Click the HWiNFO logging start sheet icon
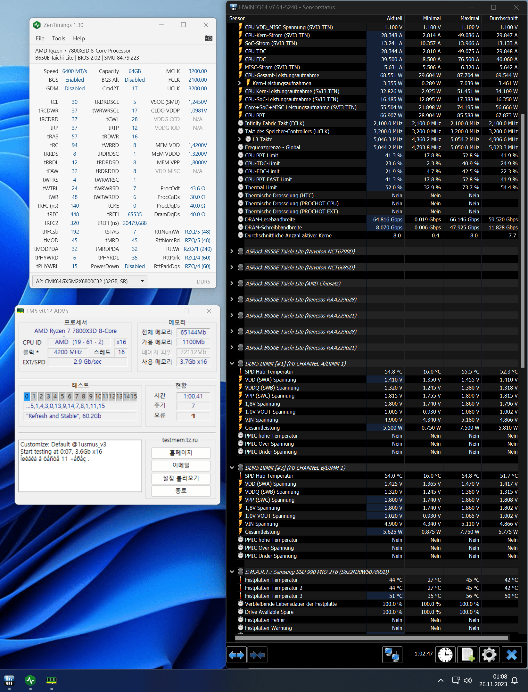Image resolution: width=528 pixels, height=692 pixels. 467,655
